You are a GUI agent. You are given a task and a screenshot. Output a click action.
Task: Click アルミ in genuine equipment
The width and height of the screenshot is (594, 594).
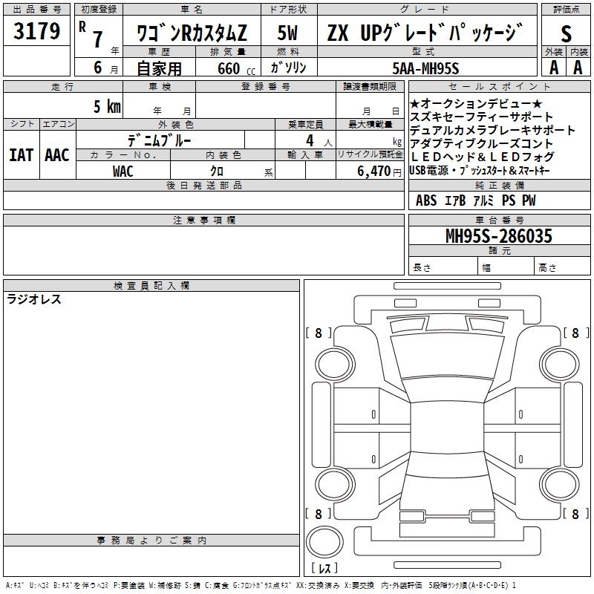click(x=483, y=200)
